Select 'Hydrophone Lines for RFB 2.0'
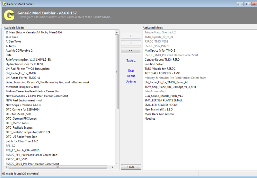Image resolution: width=257 pixels, height=178 pixels. [24, 64]
